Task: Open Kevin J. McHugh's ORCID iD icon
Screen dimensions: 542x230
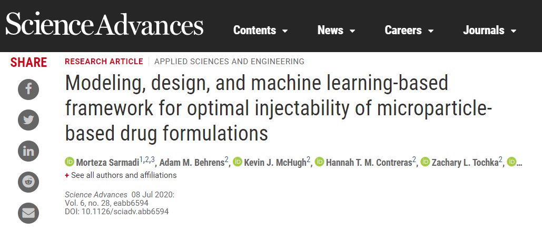Action: coord(238,162)
